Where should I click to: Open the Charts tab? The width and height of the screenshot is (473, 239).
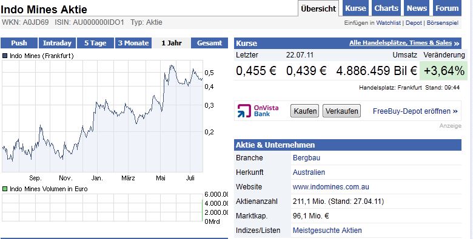coord(386,8)
